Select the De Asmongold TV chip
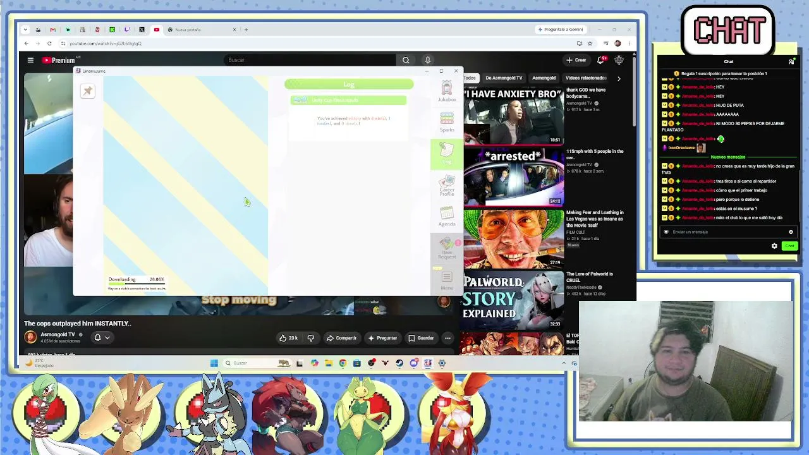This screenshot has width=809, height=455. tap(504, 78)
